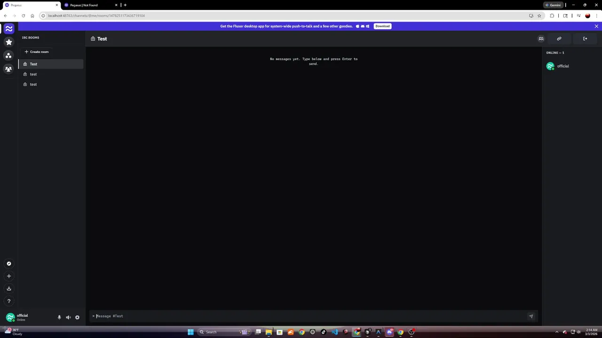Click the send message paper-plane icon
This screenshot has width=602, height=338.
tap(531, 316)
